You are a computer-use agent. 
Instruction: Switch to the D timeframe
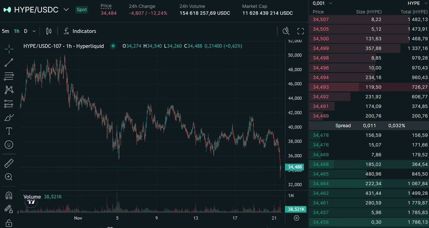click(26, 31)
